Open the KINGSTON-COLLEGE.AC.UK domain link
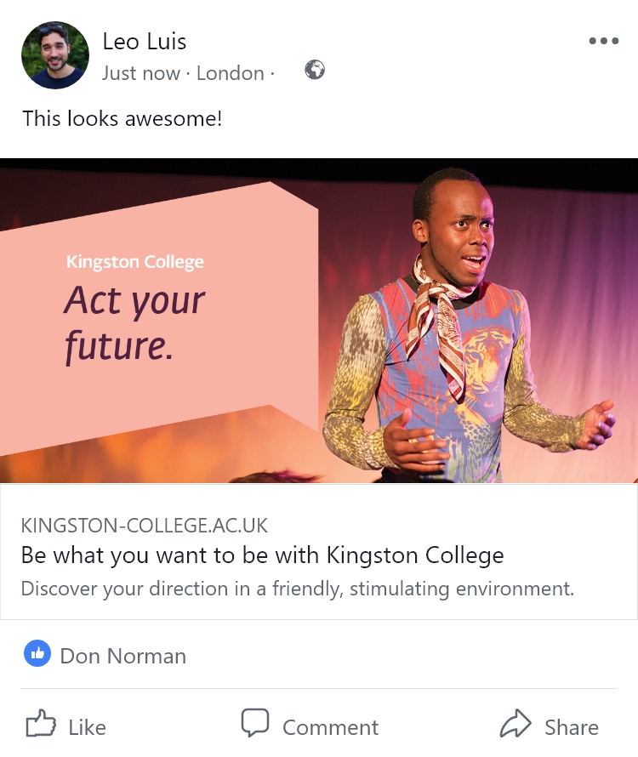This screenshot has height=757, width=638. point(144,525)
